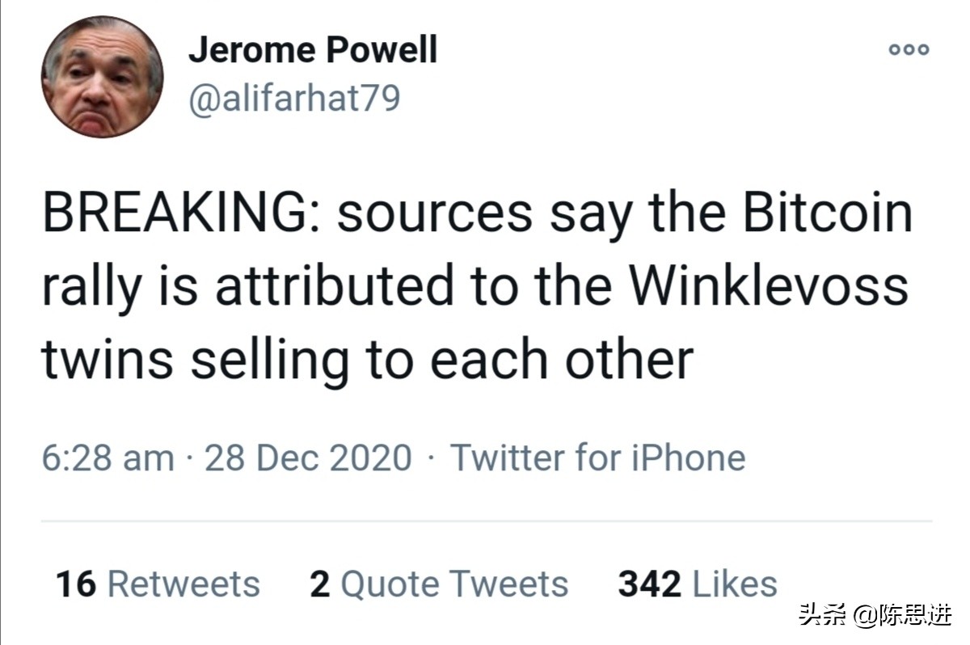This screenshot has height=645, width=970.
Task: View the 2 Quote Tweets list
Action: (x=439, y=584)
